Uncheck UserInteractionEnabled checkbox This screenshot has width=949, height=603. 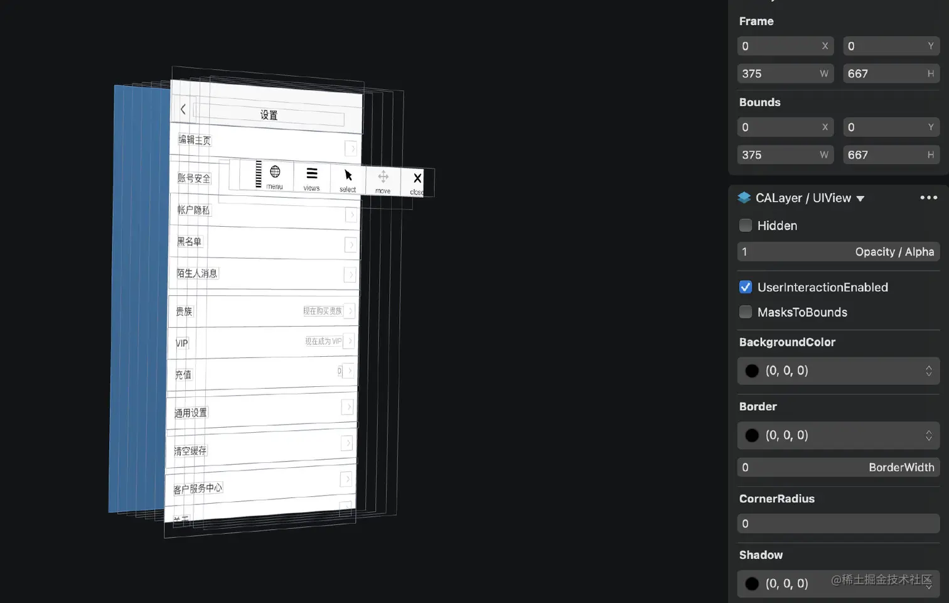[746, 287]
